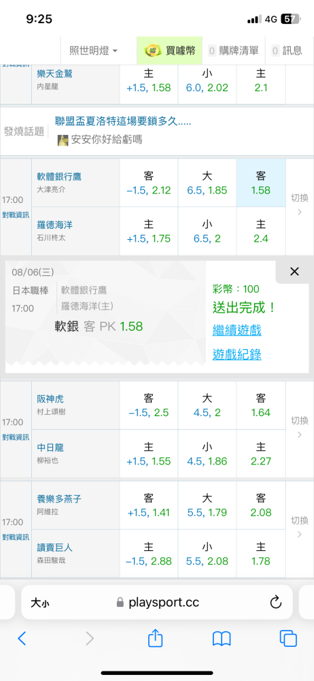314x681 pixels.
Task: Select 阪神虎 客 1.64 moneyline
Action: [261, 405]
